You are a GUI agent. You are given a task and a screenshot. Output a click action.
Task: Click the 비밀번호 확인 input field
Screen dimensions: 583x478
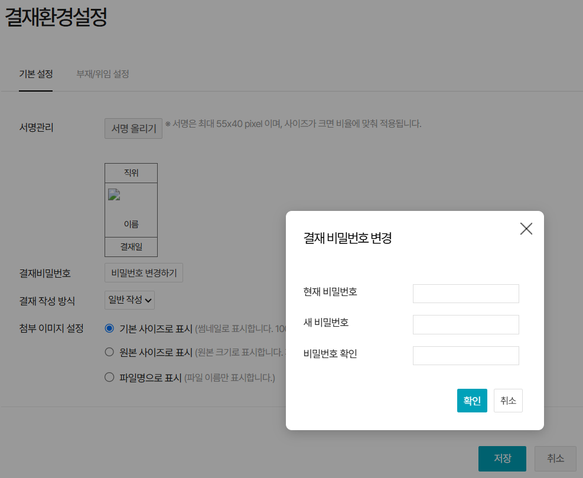pyautogui.click(x=465, y=355)
